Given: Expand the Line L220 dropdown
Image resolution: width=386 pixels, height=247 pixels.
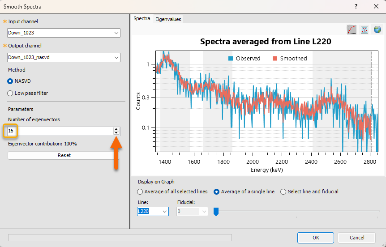Looking at the screenshot, I should point(164,211).
